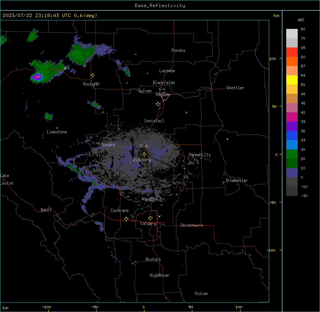320x312 pixels.
Task: Click the Didsbury label
Action: pos(142,160)
